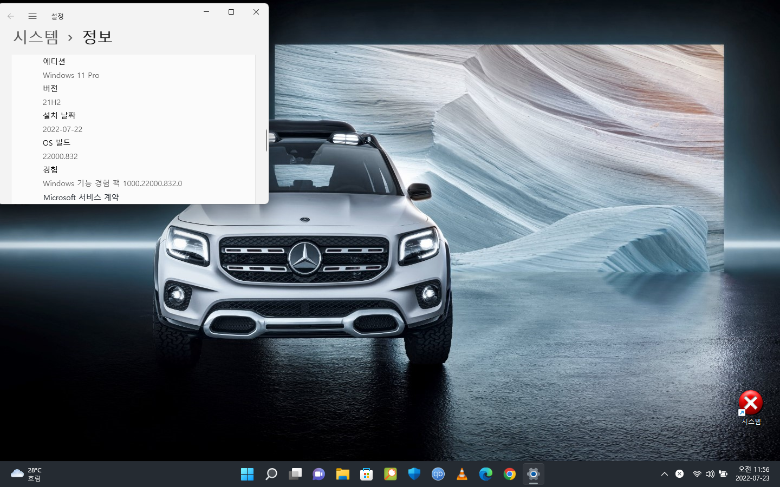Click the 시스템 breadcrumb link
Viewport: 780px width, 487px height.
tap(36, 37)
